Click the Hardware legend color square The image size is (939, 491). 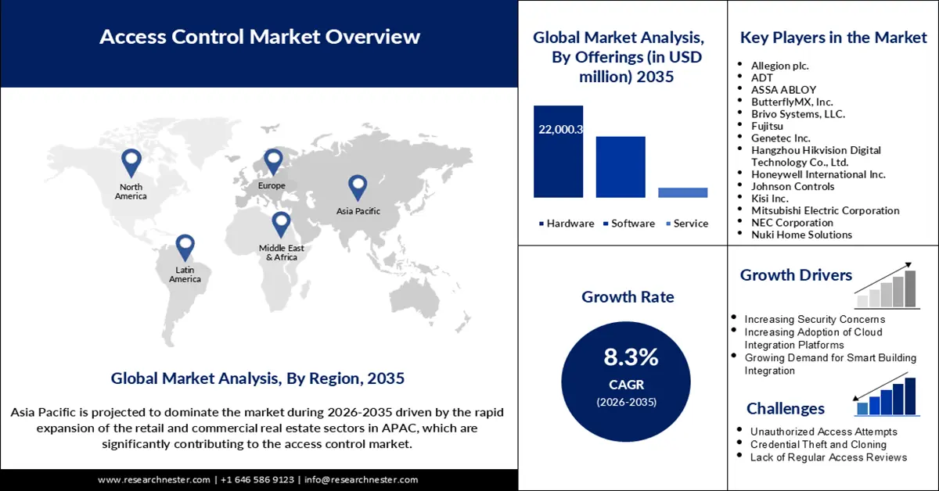[541, 224]
